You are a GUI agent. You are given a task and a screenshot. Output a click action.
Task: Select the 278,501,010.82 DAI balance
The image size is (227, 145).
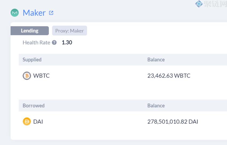(x=173, y=122)
